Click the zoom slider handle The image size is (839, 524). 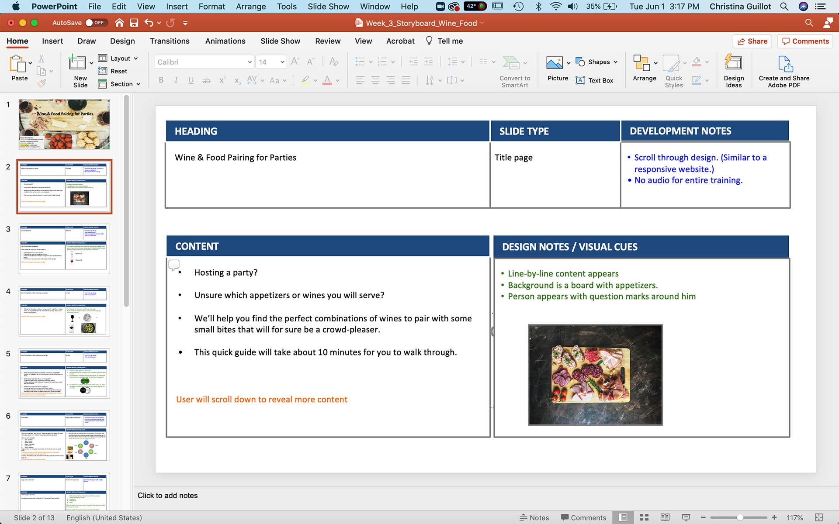pos(740,517)
